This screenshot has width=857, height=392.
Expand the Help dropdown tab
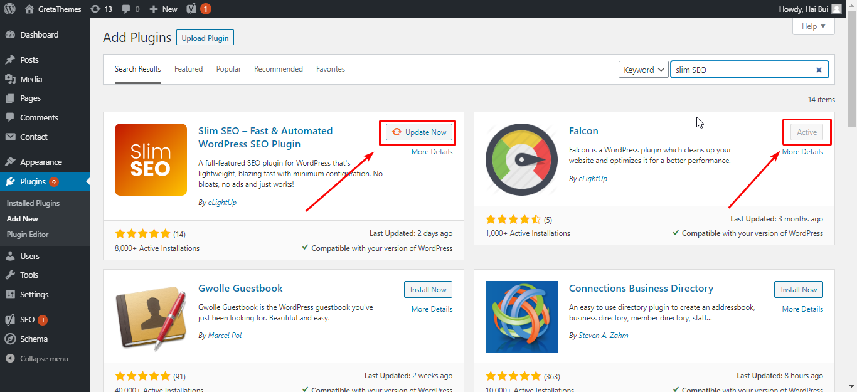coord(814,26)
